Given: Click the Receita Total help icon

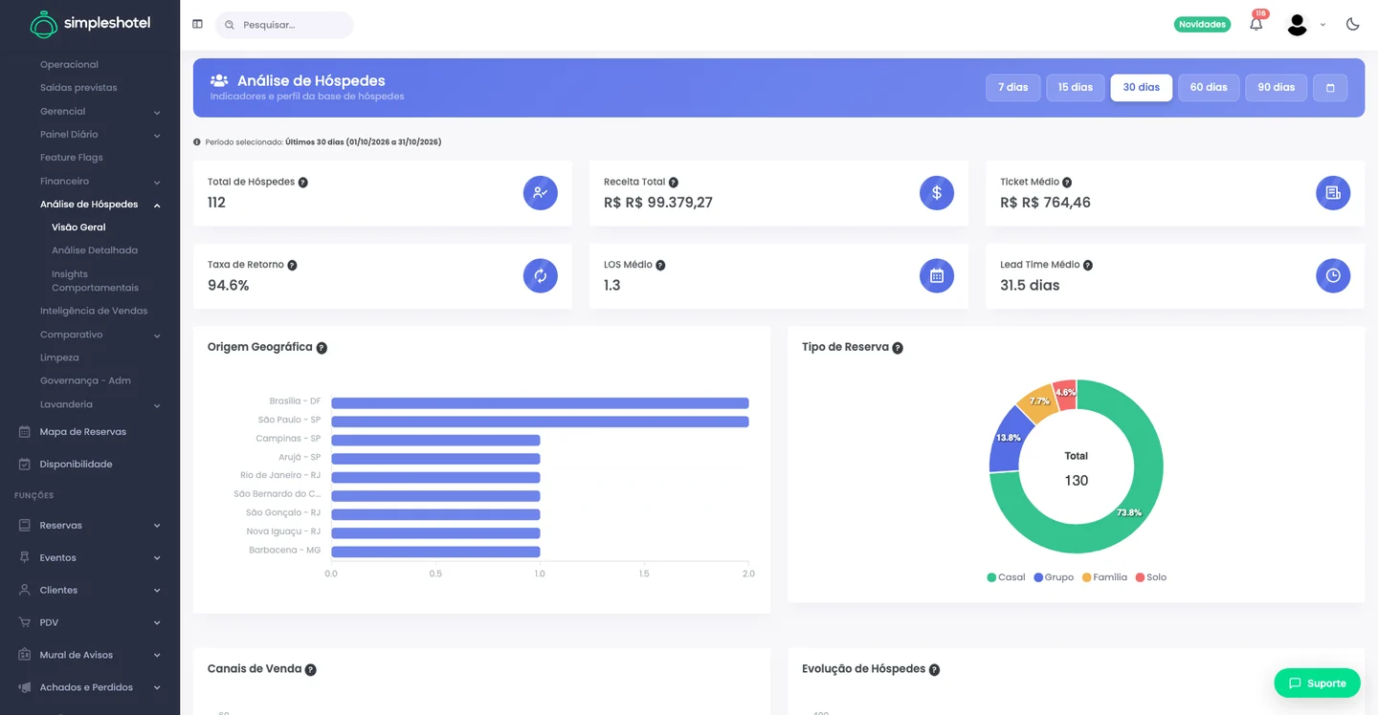Looking at the screenshot, I should tap(674, 182).
